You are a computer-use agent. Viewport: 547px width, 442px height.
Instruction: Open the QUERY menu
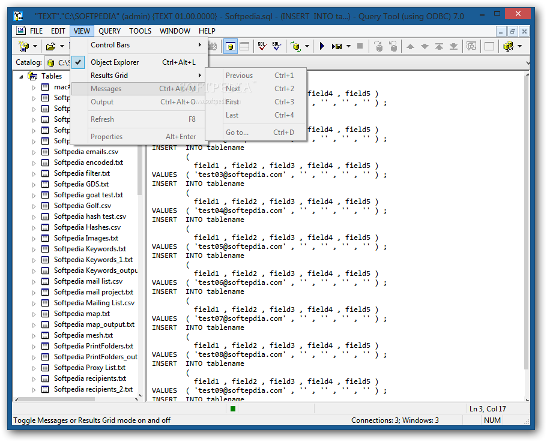(109, 31)
